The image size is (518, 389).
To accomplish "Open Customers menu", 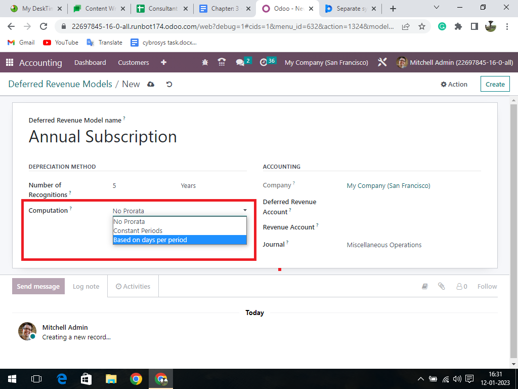I will click(134, 62).
